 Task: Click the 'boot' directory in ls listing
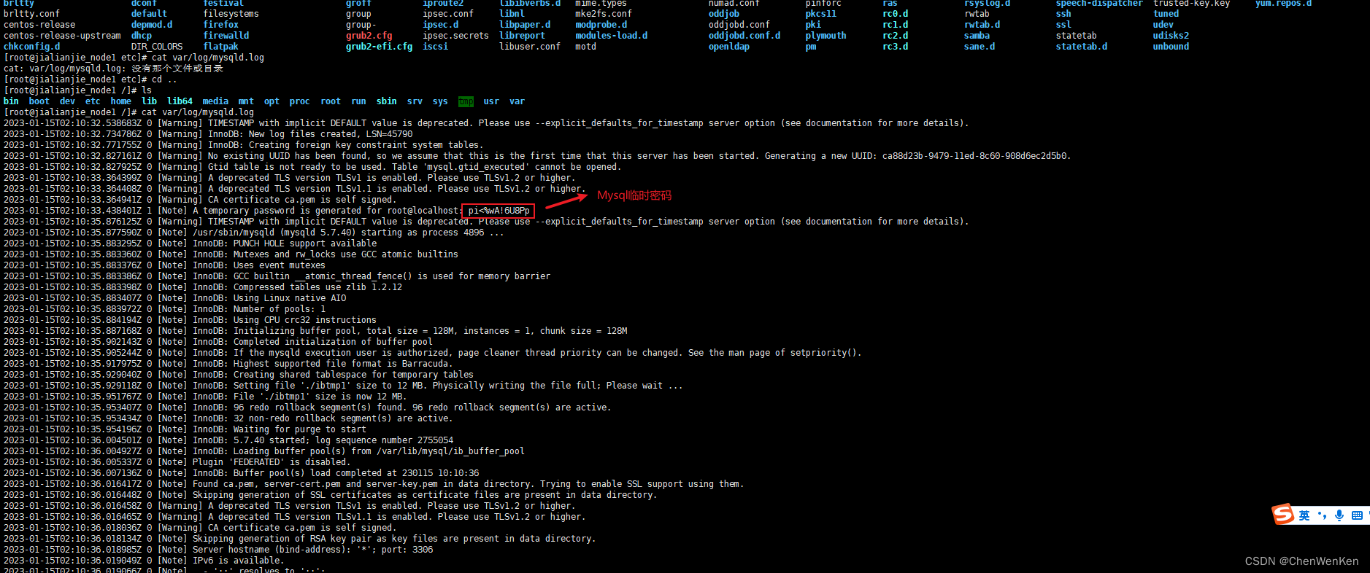(x=39, y=101)
